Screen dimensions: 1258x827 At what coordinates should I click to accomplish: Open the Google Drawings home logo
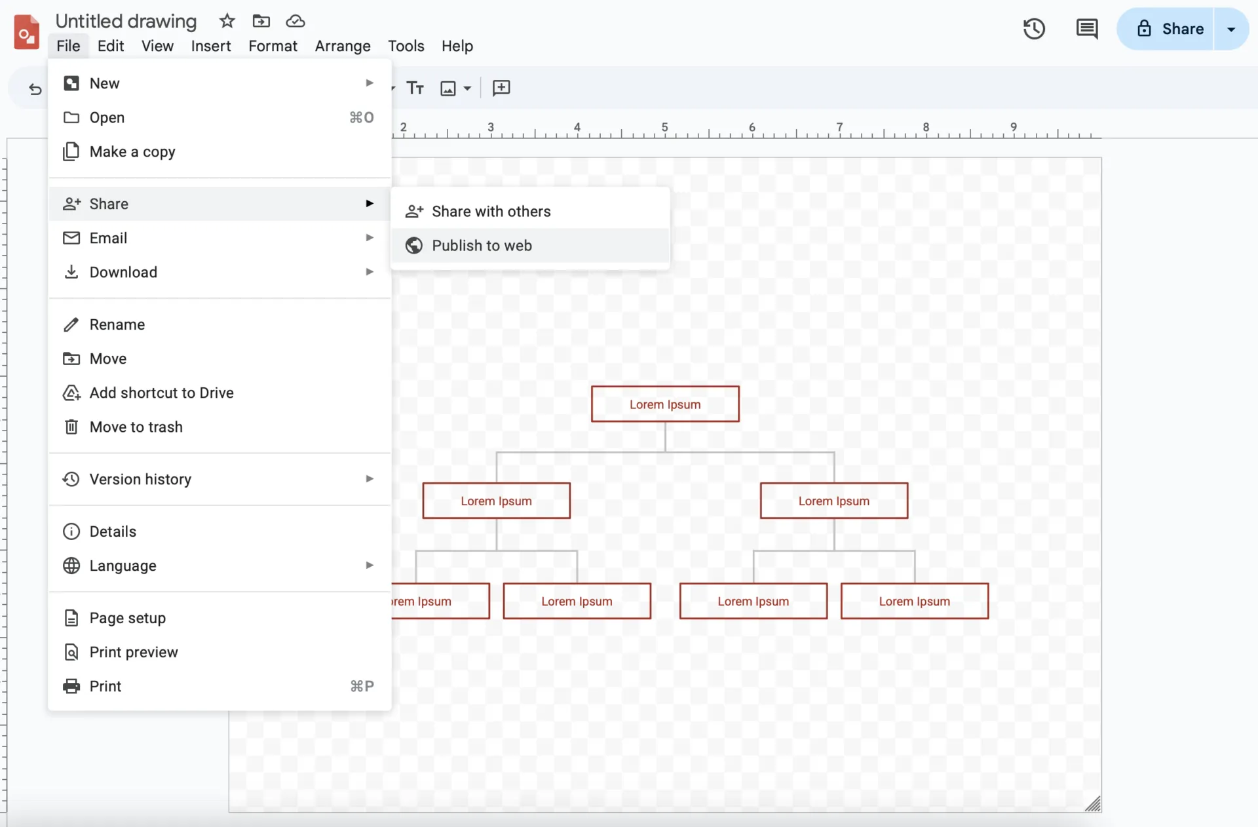pyautogui.click(x=26, y=31)
